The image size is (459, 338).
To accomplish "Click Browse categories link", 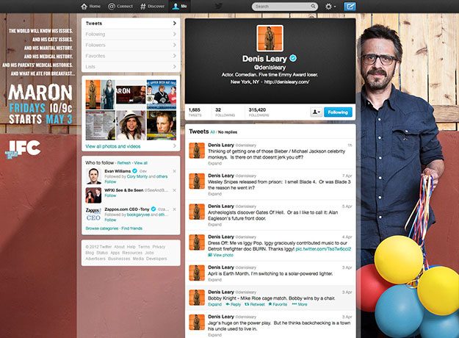I will 102,229.
